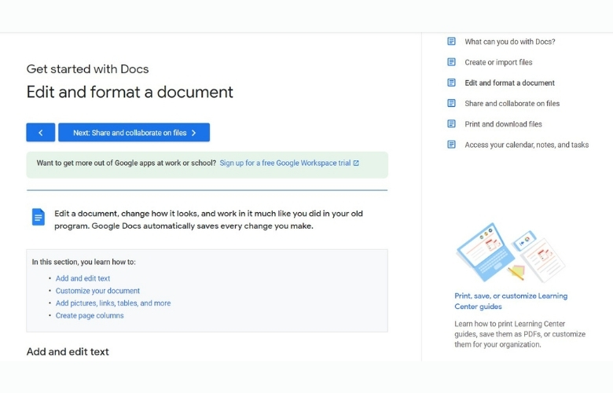
Task: Click the Learning Center guides illustration
Action: (x=511, y=252)
